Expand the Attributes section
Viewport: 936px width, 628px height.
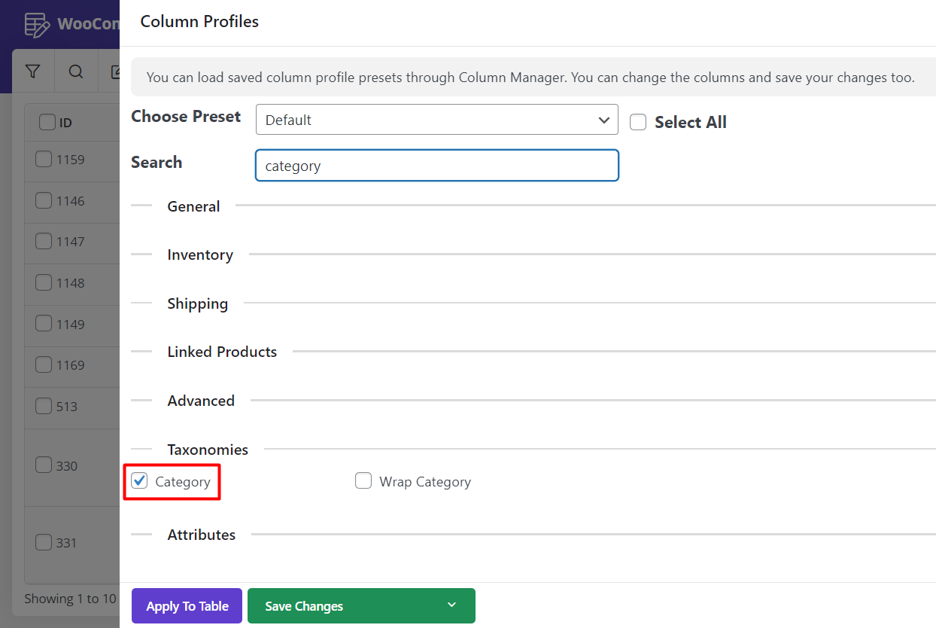[x=201, y=535]
